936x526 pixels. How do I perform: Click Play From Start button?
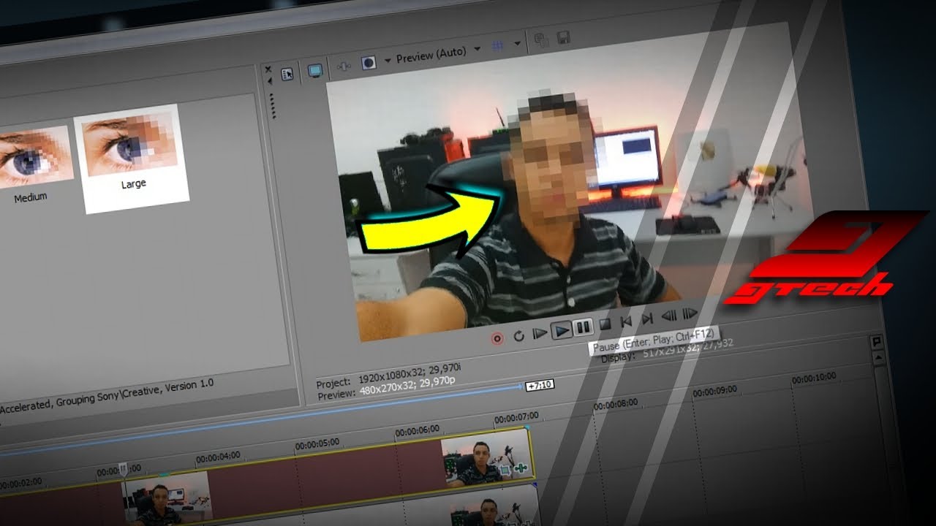tap(540, 333)
